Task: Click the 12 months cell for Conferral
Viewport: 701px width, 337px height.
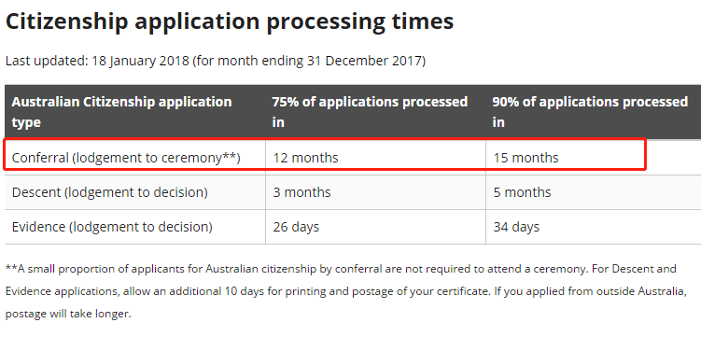Action: click(306, 158)
